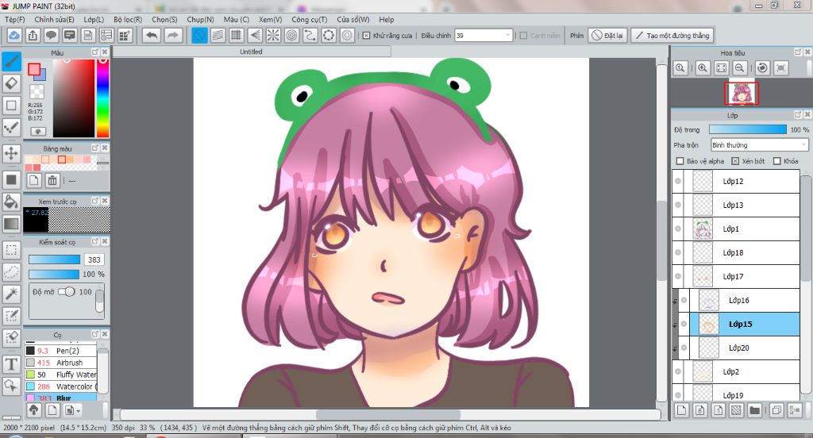
Task: Click the transparent color swatch
Action: tap(37, 92)
